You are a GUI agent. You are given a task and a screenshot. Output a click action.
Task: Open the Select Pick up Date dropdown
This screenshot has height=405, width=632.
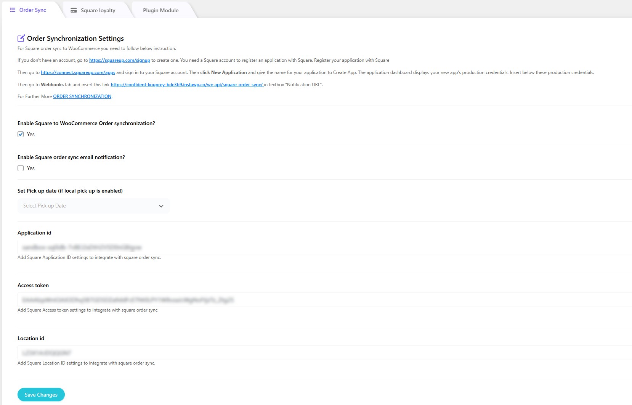pos(93,206)
